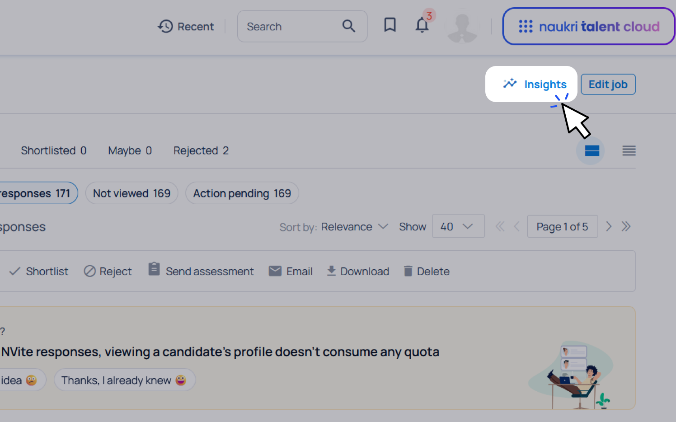Switch to card view layout

(x=591, y=151)
